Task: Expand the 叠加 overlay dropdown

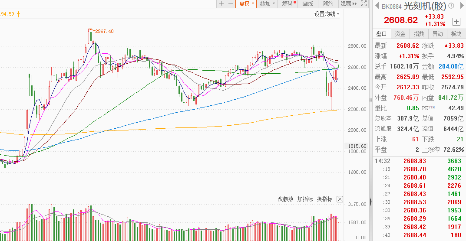Action: point(267,4)
